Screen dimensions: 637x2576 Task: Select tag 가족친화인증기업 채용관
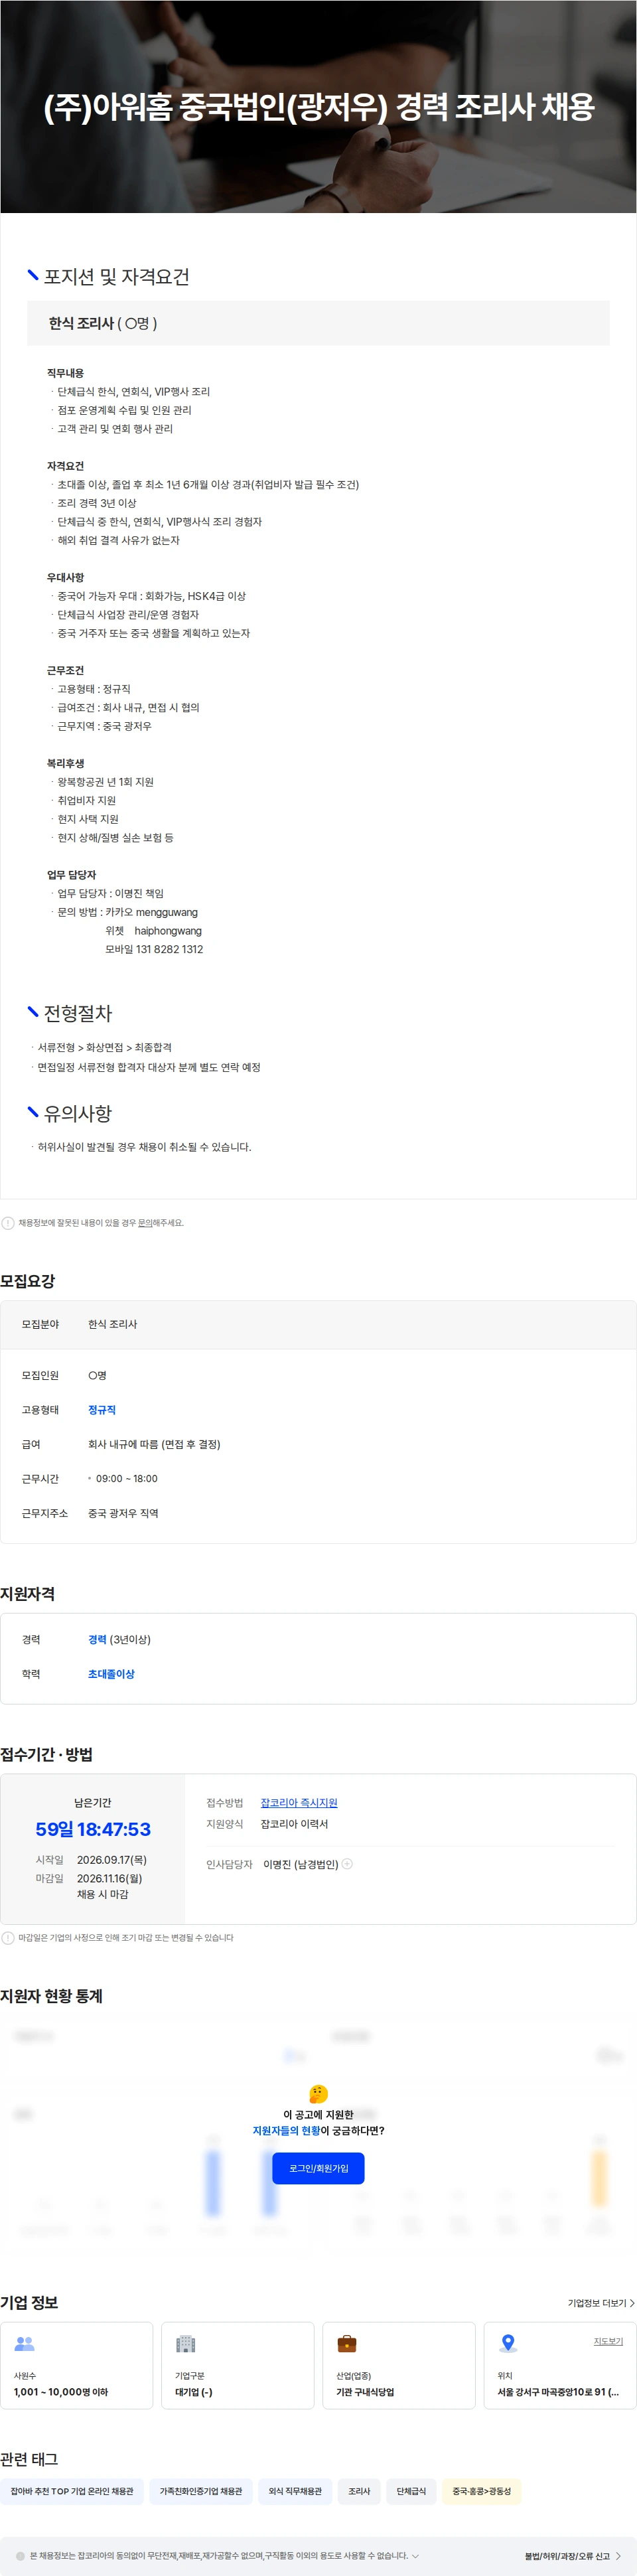tap(201, 2491)
